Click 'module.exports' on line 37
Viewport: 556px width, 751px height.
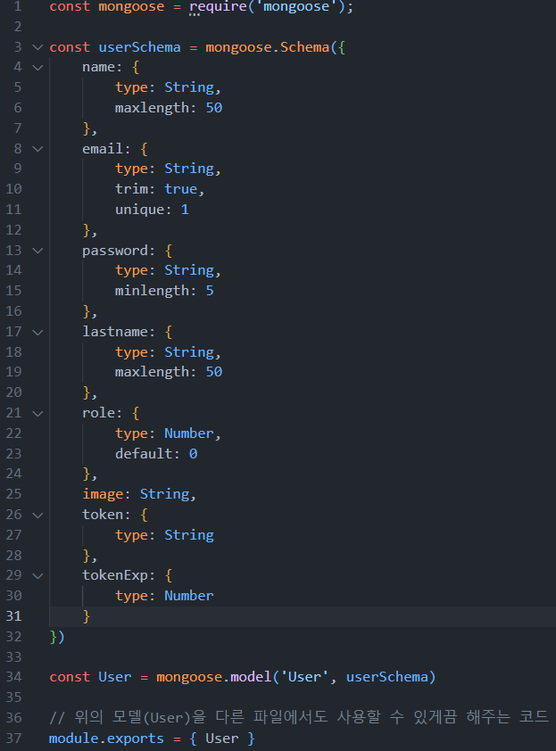(x=106, y=739)
